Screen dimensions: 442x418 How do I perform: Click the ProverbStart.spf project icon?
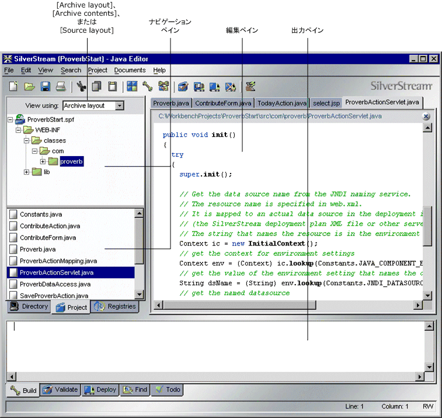click(20, 119)
